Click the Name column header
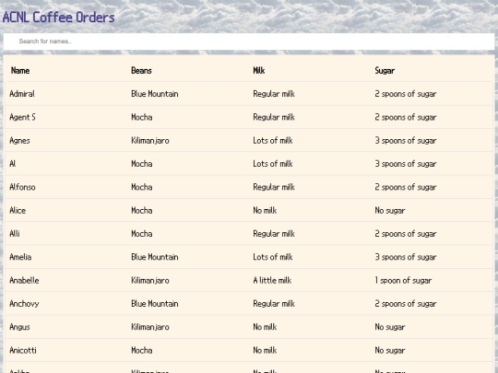Viewport: 498px width, 373px height. click(x=20, y=70)
